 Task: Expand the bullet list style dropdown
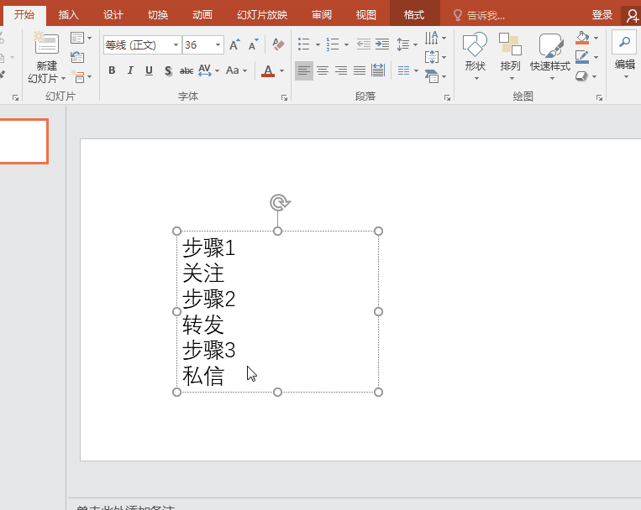(x=317, y=45)
